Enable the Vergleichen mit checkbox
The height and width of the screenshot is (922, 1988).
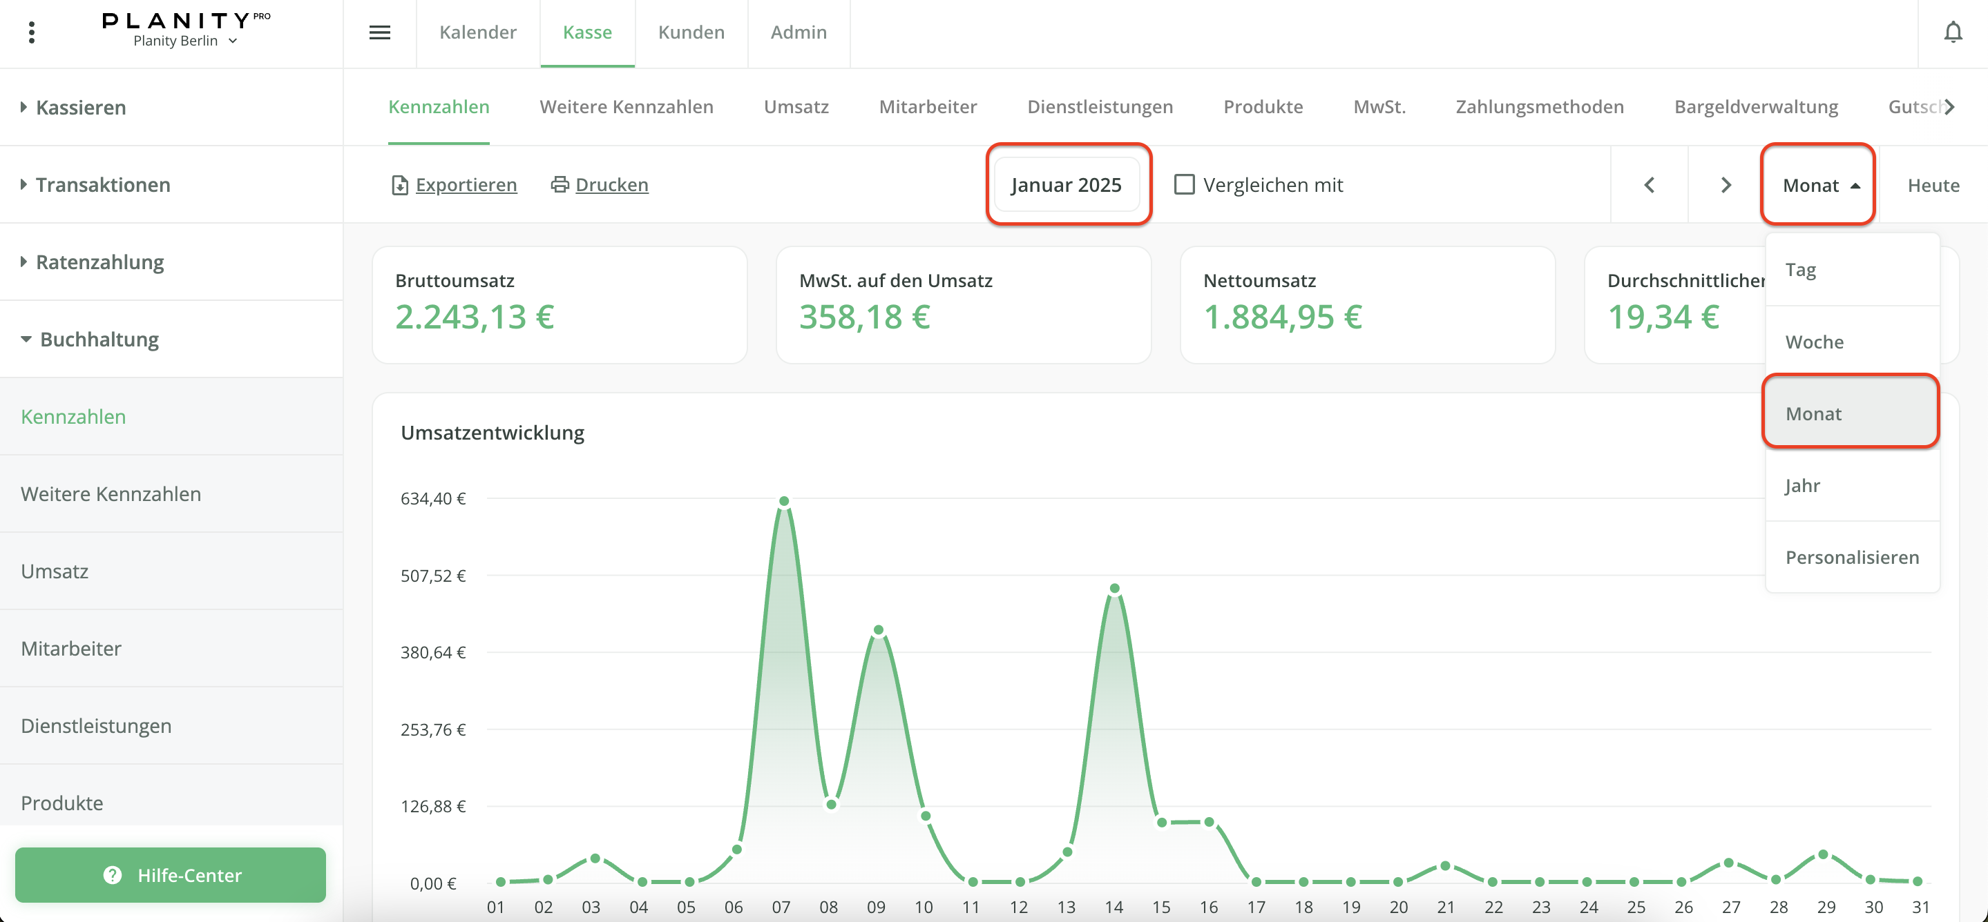(1184, 184)
